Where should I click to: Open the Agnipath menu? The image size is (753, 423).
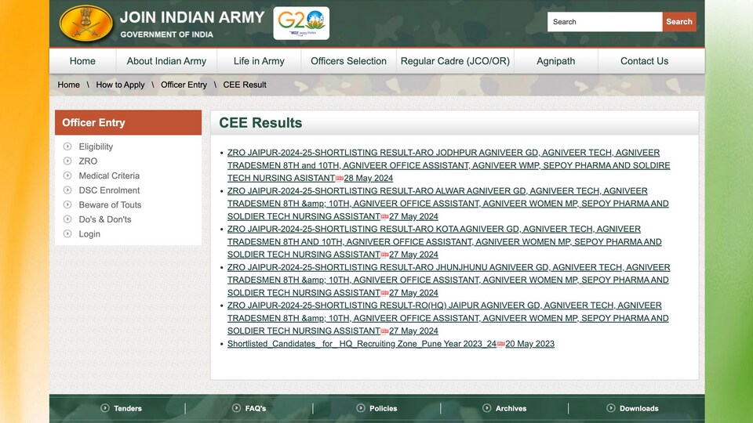click(555, 61)
